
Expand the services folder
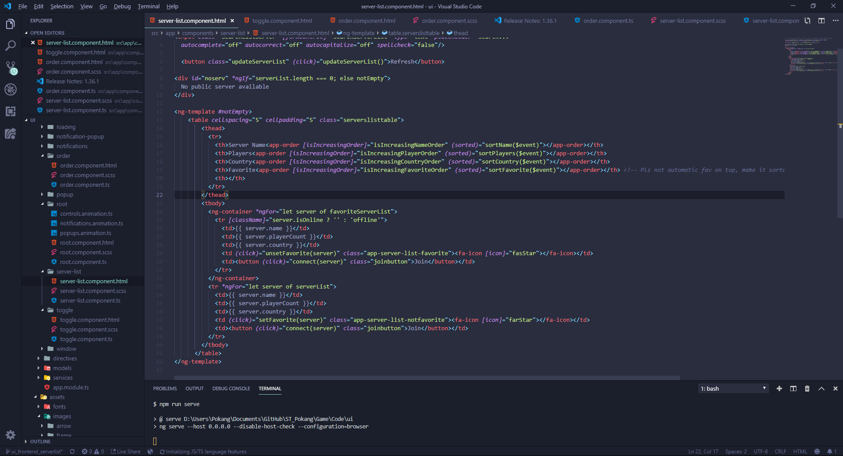pyautogui.click(x=63, y=378)
